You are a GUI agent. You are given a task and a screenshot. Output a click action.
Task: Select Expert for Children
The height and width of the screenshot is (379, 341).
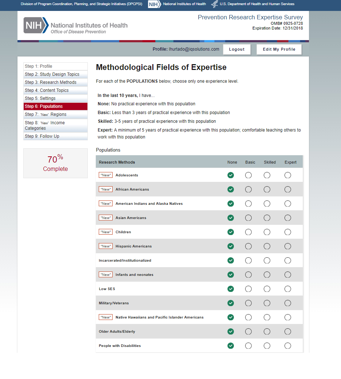(x=288, y=232)
